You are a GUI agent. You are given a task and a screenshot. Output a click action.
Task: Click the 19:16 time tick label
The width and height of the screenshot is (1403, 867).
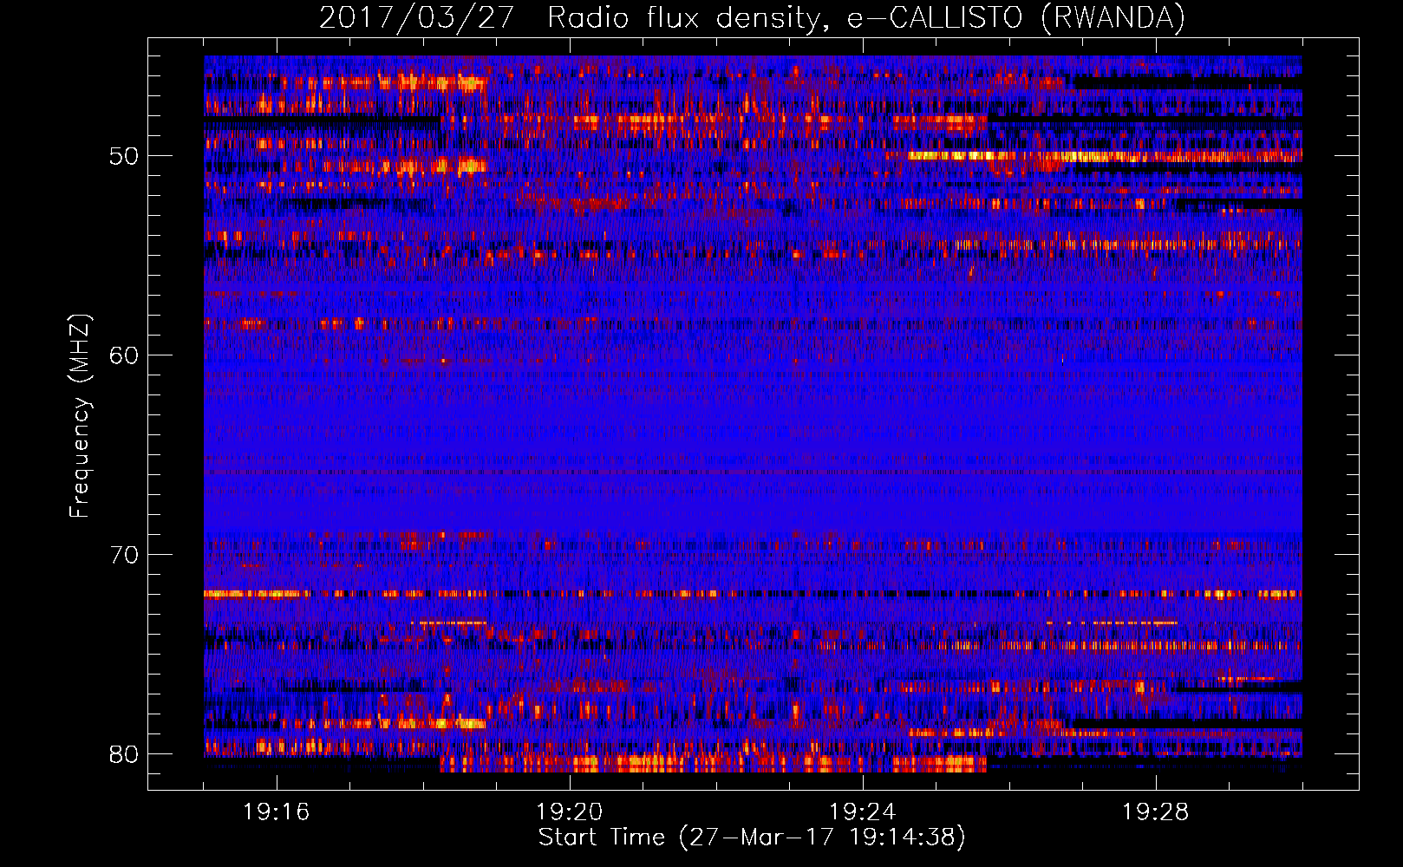(277, 812)
